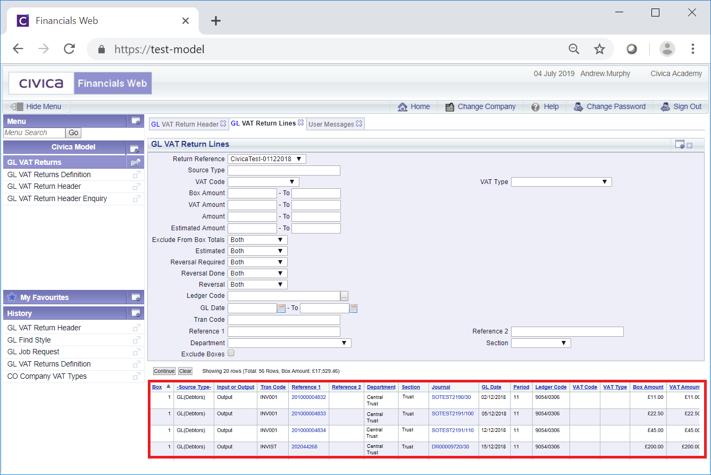
Task: Open the VAT Code dropdown
Action: [264, 182]
